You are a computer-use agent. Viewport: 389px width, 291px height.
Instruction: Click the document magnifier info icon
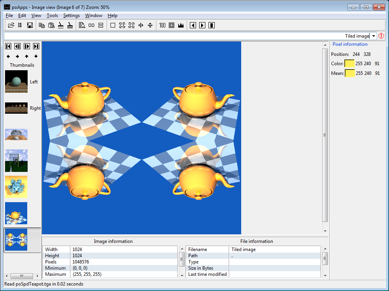tap(82, 25)
